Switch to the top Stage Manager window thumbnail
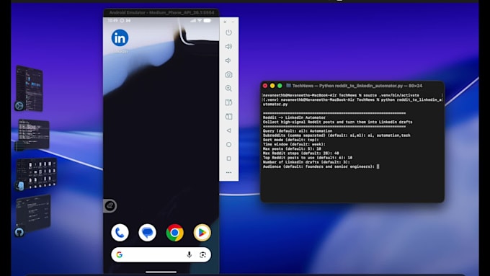The image size is (490, 276). [29, 89]
